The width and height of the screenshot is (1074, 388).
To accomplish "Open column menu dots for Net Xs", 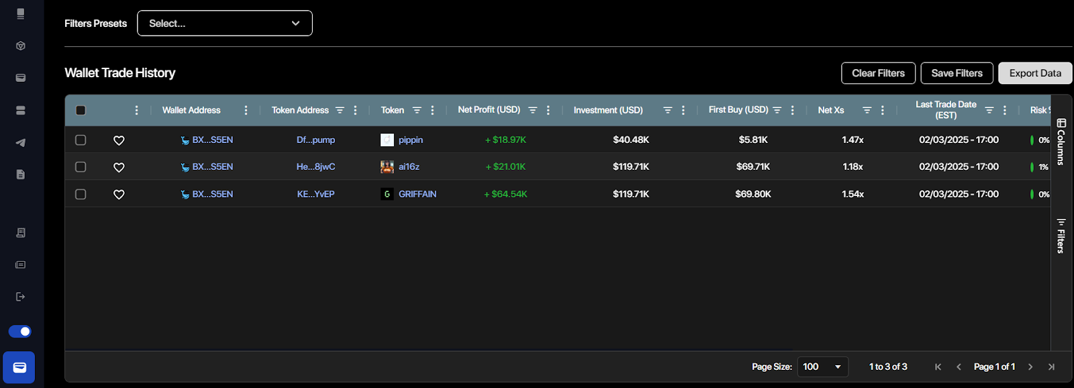I will coord(883,110).
